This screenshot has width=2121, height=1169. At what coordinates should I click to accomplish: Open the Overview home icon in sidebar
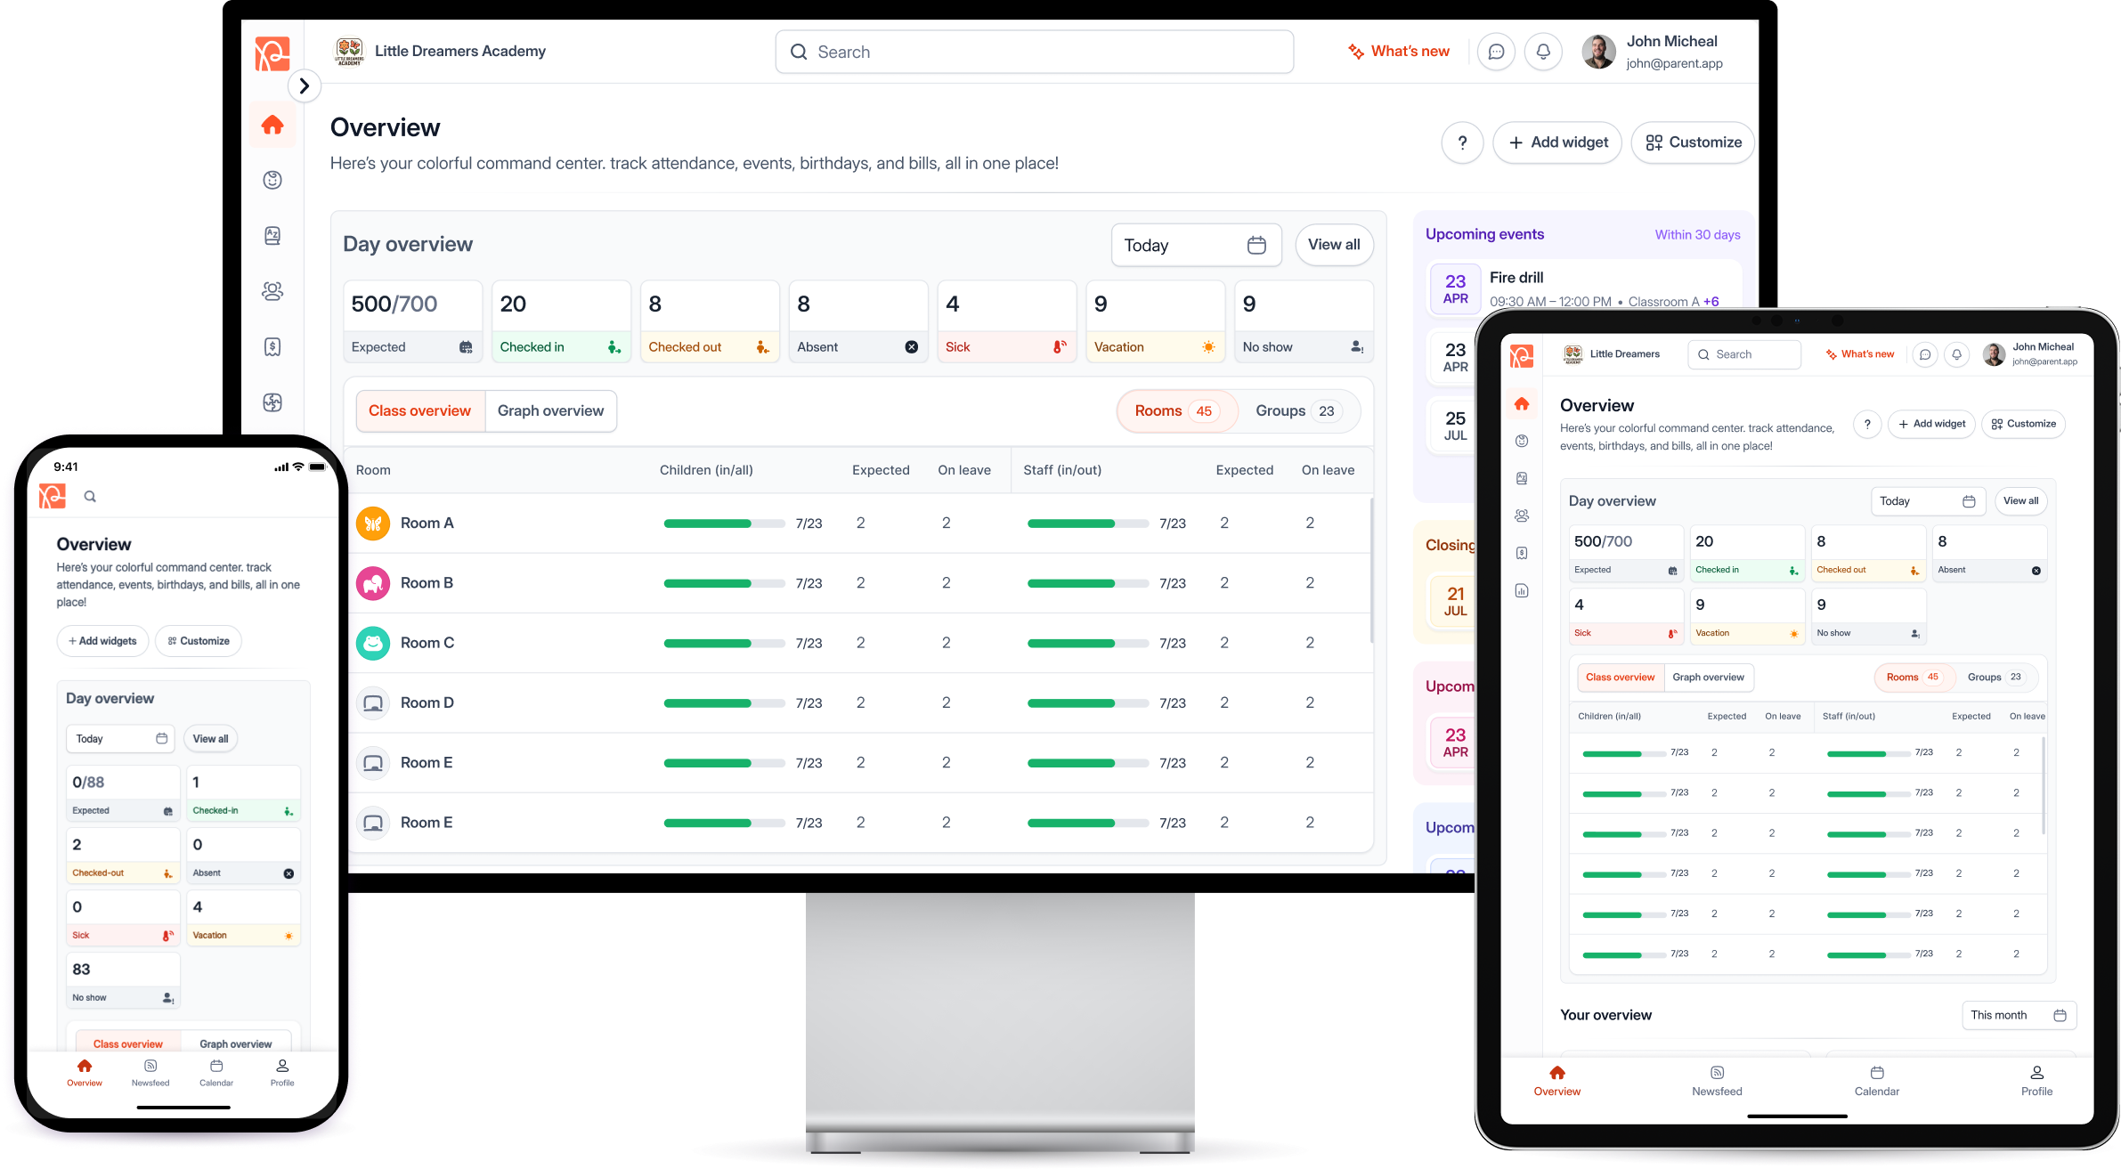point(272,126)
